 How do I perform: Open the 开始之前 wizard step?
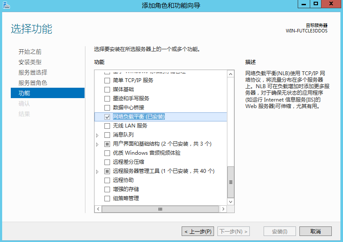pyautogui.click(x=30, y=52)
